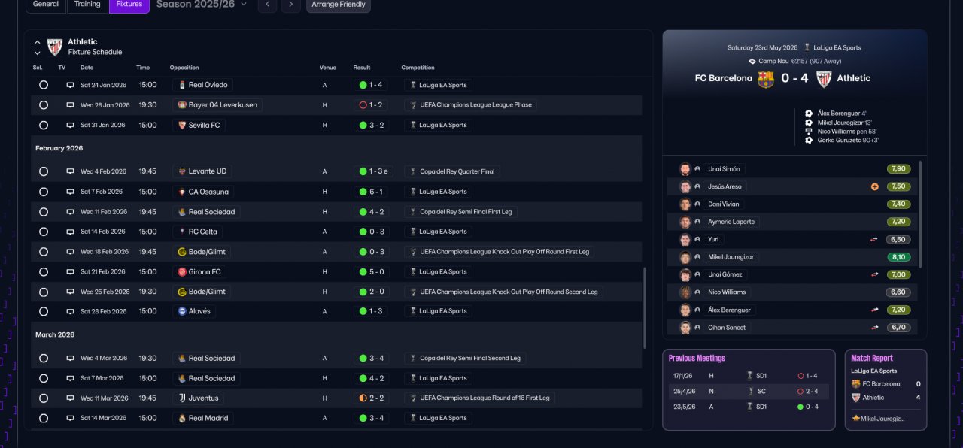Click the goal ball icon beside Álex Berenguer 4'
963x448 pixels.
point(809,114)
